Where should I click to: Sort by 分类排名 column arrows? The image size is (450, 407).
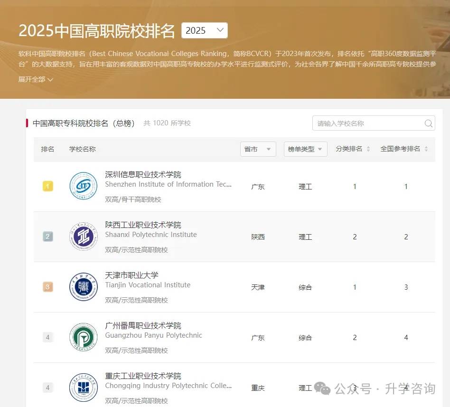368,149
